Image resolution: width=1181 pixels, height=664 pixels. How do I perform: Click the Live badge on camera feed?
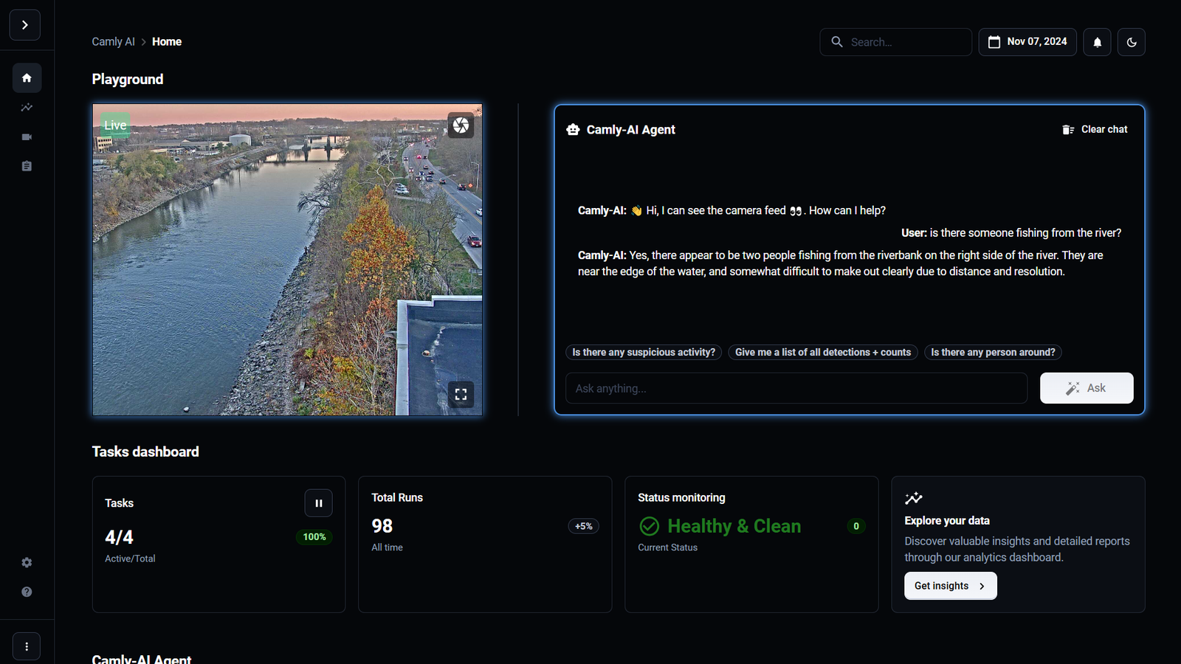pyautogui.click(x=115, y=125)
